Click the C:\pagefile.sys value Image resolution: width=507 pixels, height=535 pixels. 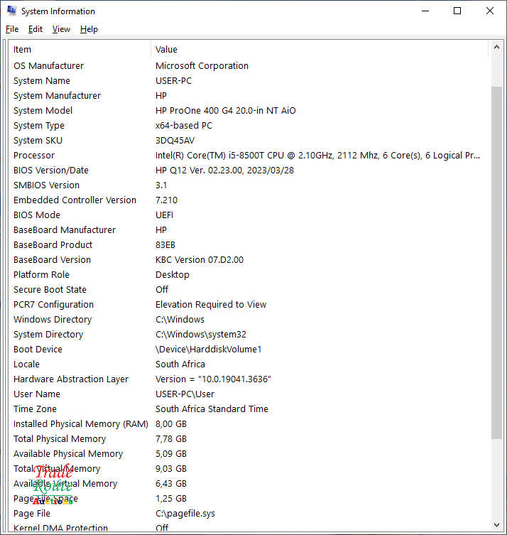click(x=185, y=514)
